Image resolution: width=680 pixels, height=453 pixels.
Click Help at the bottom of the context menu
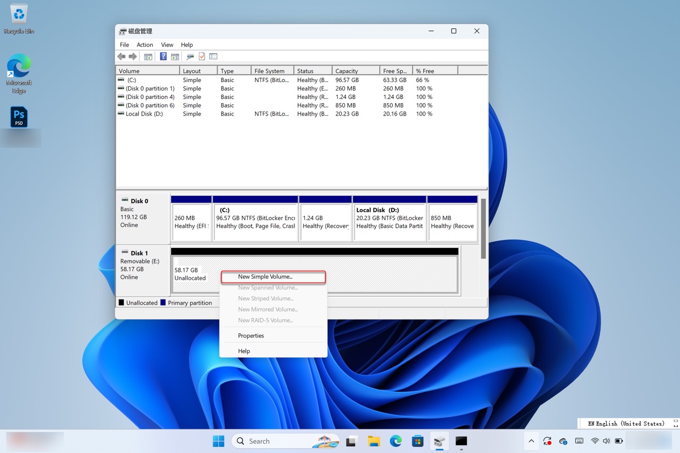click(244, 351)
